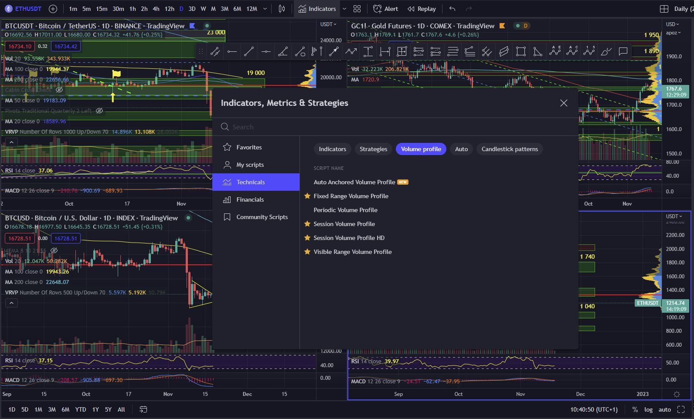Select the Callout annotation tool
Viewport: 694px width, 419px height.
[623, 52]
